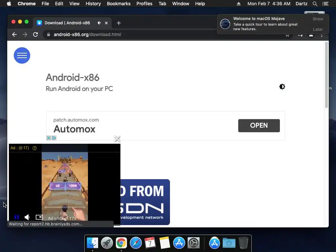Image resolution: width=336 pixels, height=252 pixels.
Task: Open the Downloads folder in Dock
Action: pos(229,243)
